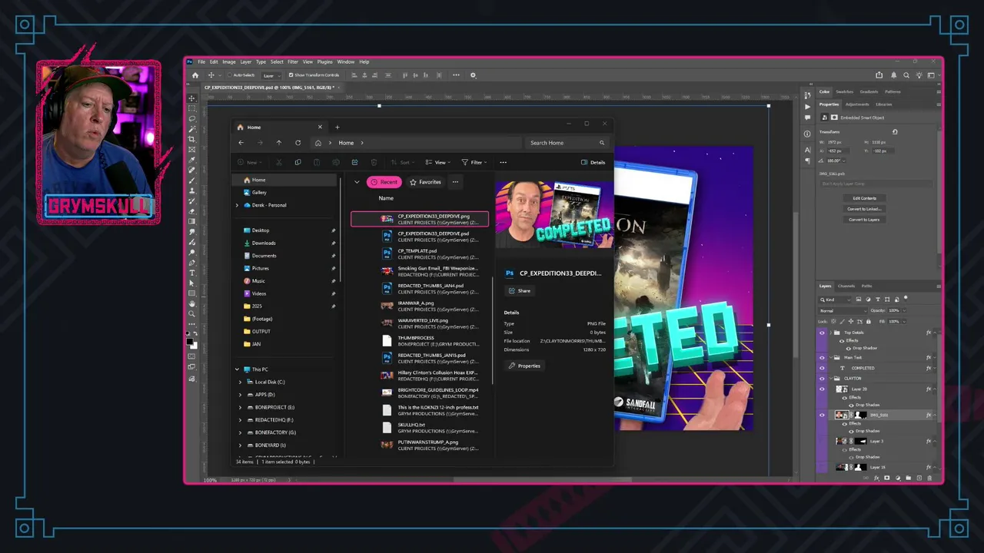Screen dimensions: 984x553
Task: Click Convert to Linked button
Action: (864, 209)
